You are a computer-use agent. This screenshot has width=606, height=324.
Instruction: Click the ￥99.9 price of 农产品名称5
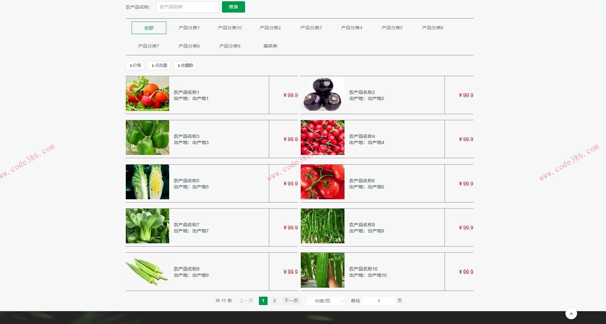pyautogui.click(x=290, y=184)
